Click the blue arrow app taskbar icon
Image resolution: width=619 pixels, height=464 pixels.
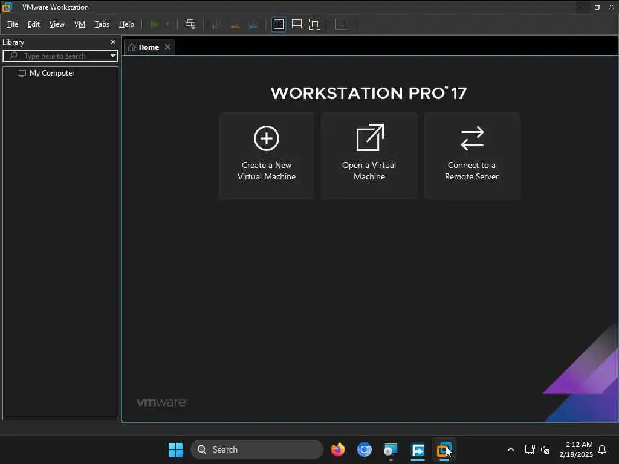pos(418,449)
